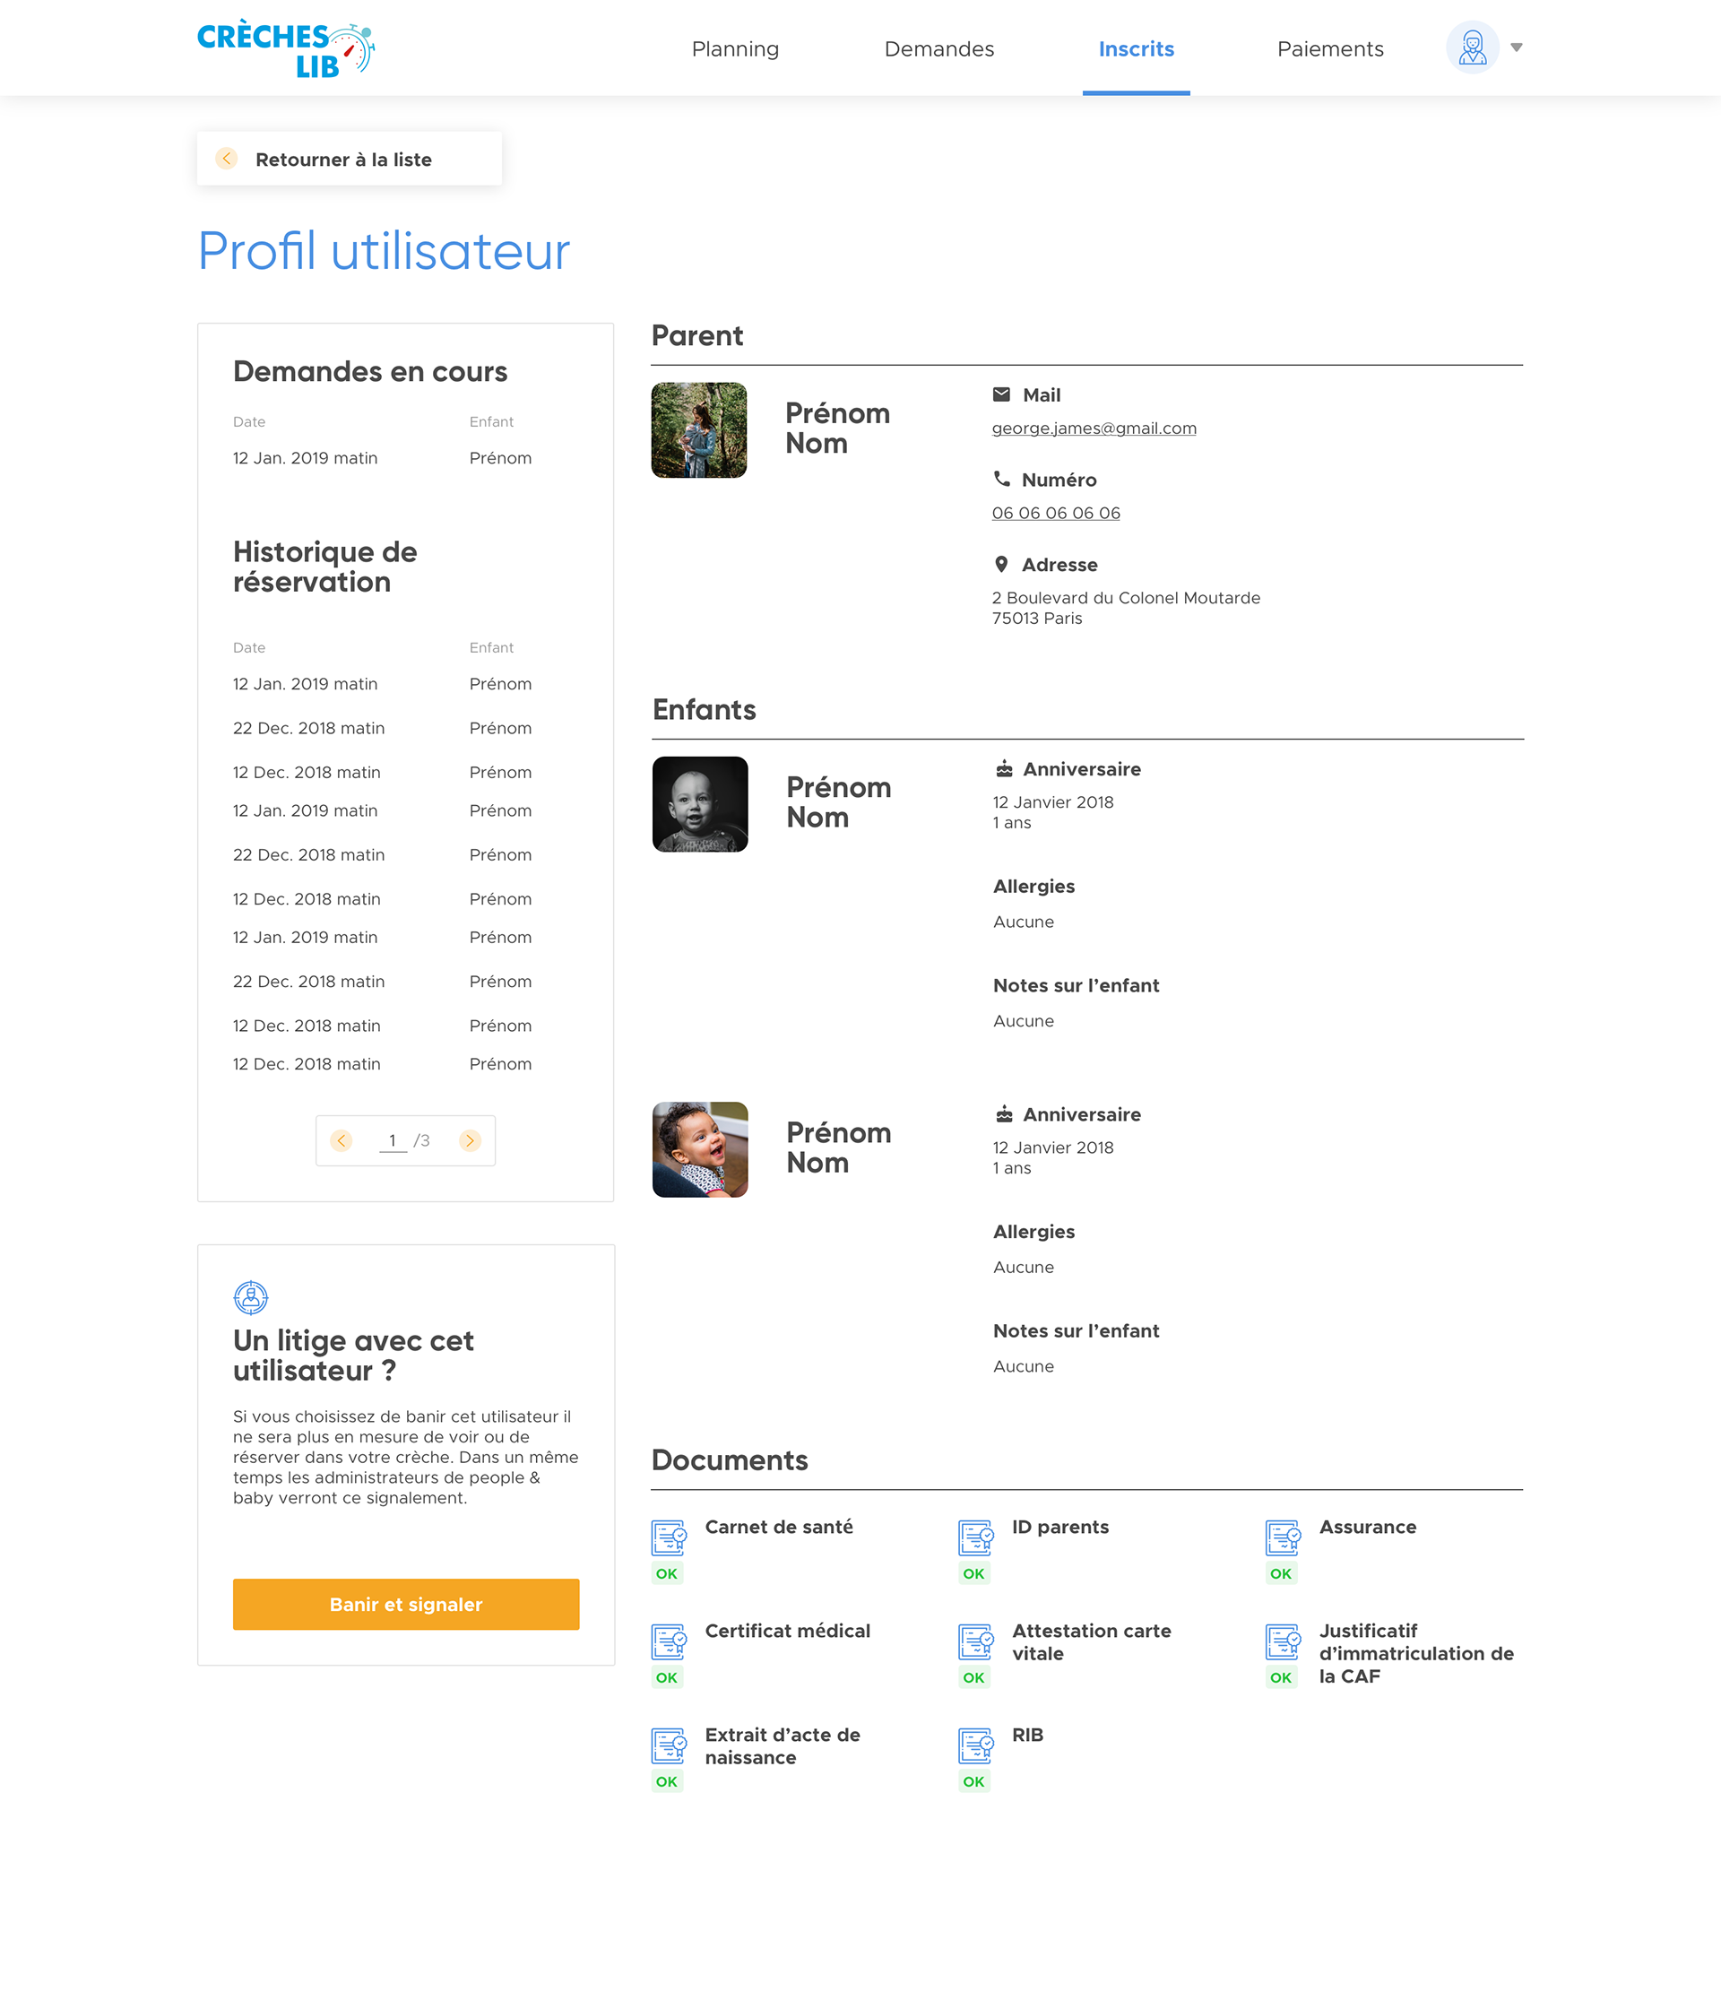Viewport: 1721px width, 2009px height.
Task: Open the ID parents document icon
Action: tap(975, 1537)
